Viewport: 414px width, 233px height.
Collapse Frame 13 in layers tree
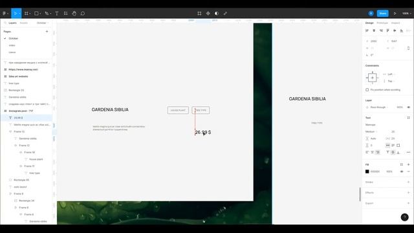pyautogui.click(x=10, y=131)
